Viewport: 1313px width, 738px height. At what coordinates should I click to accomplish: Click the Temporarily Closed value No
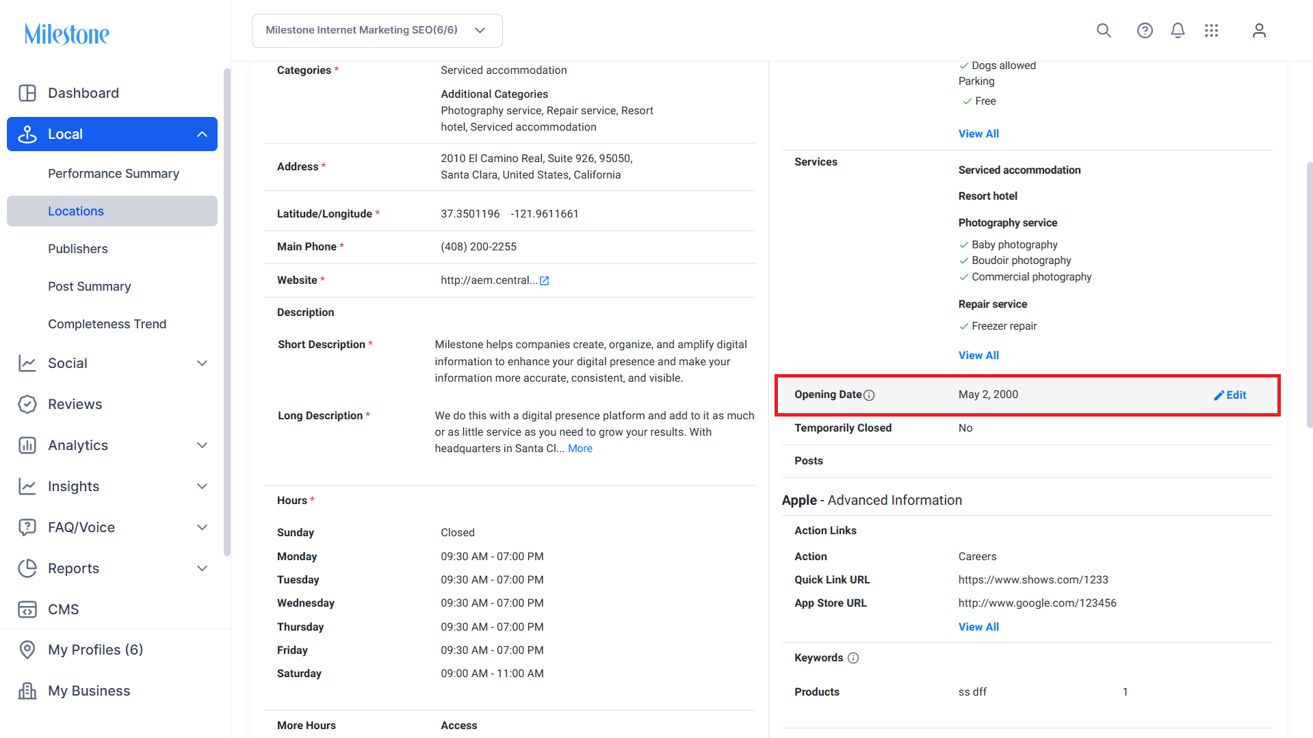(x=965, y=428)
